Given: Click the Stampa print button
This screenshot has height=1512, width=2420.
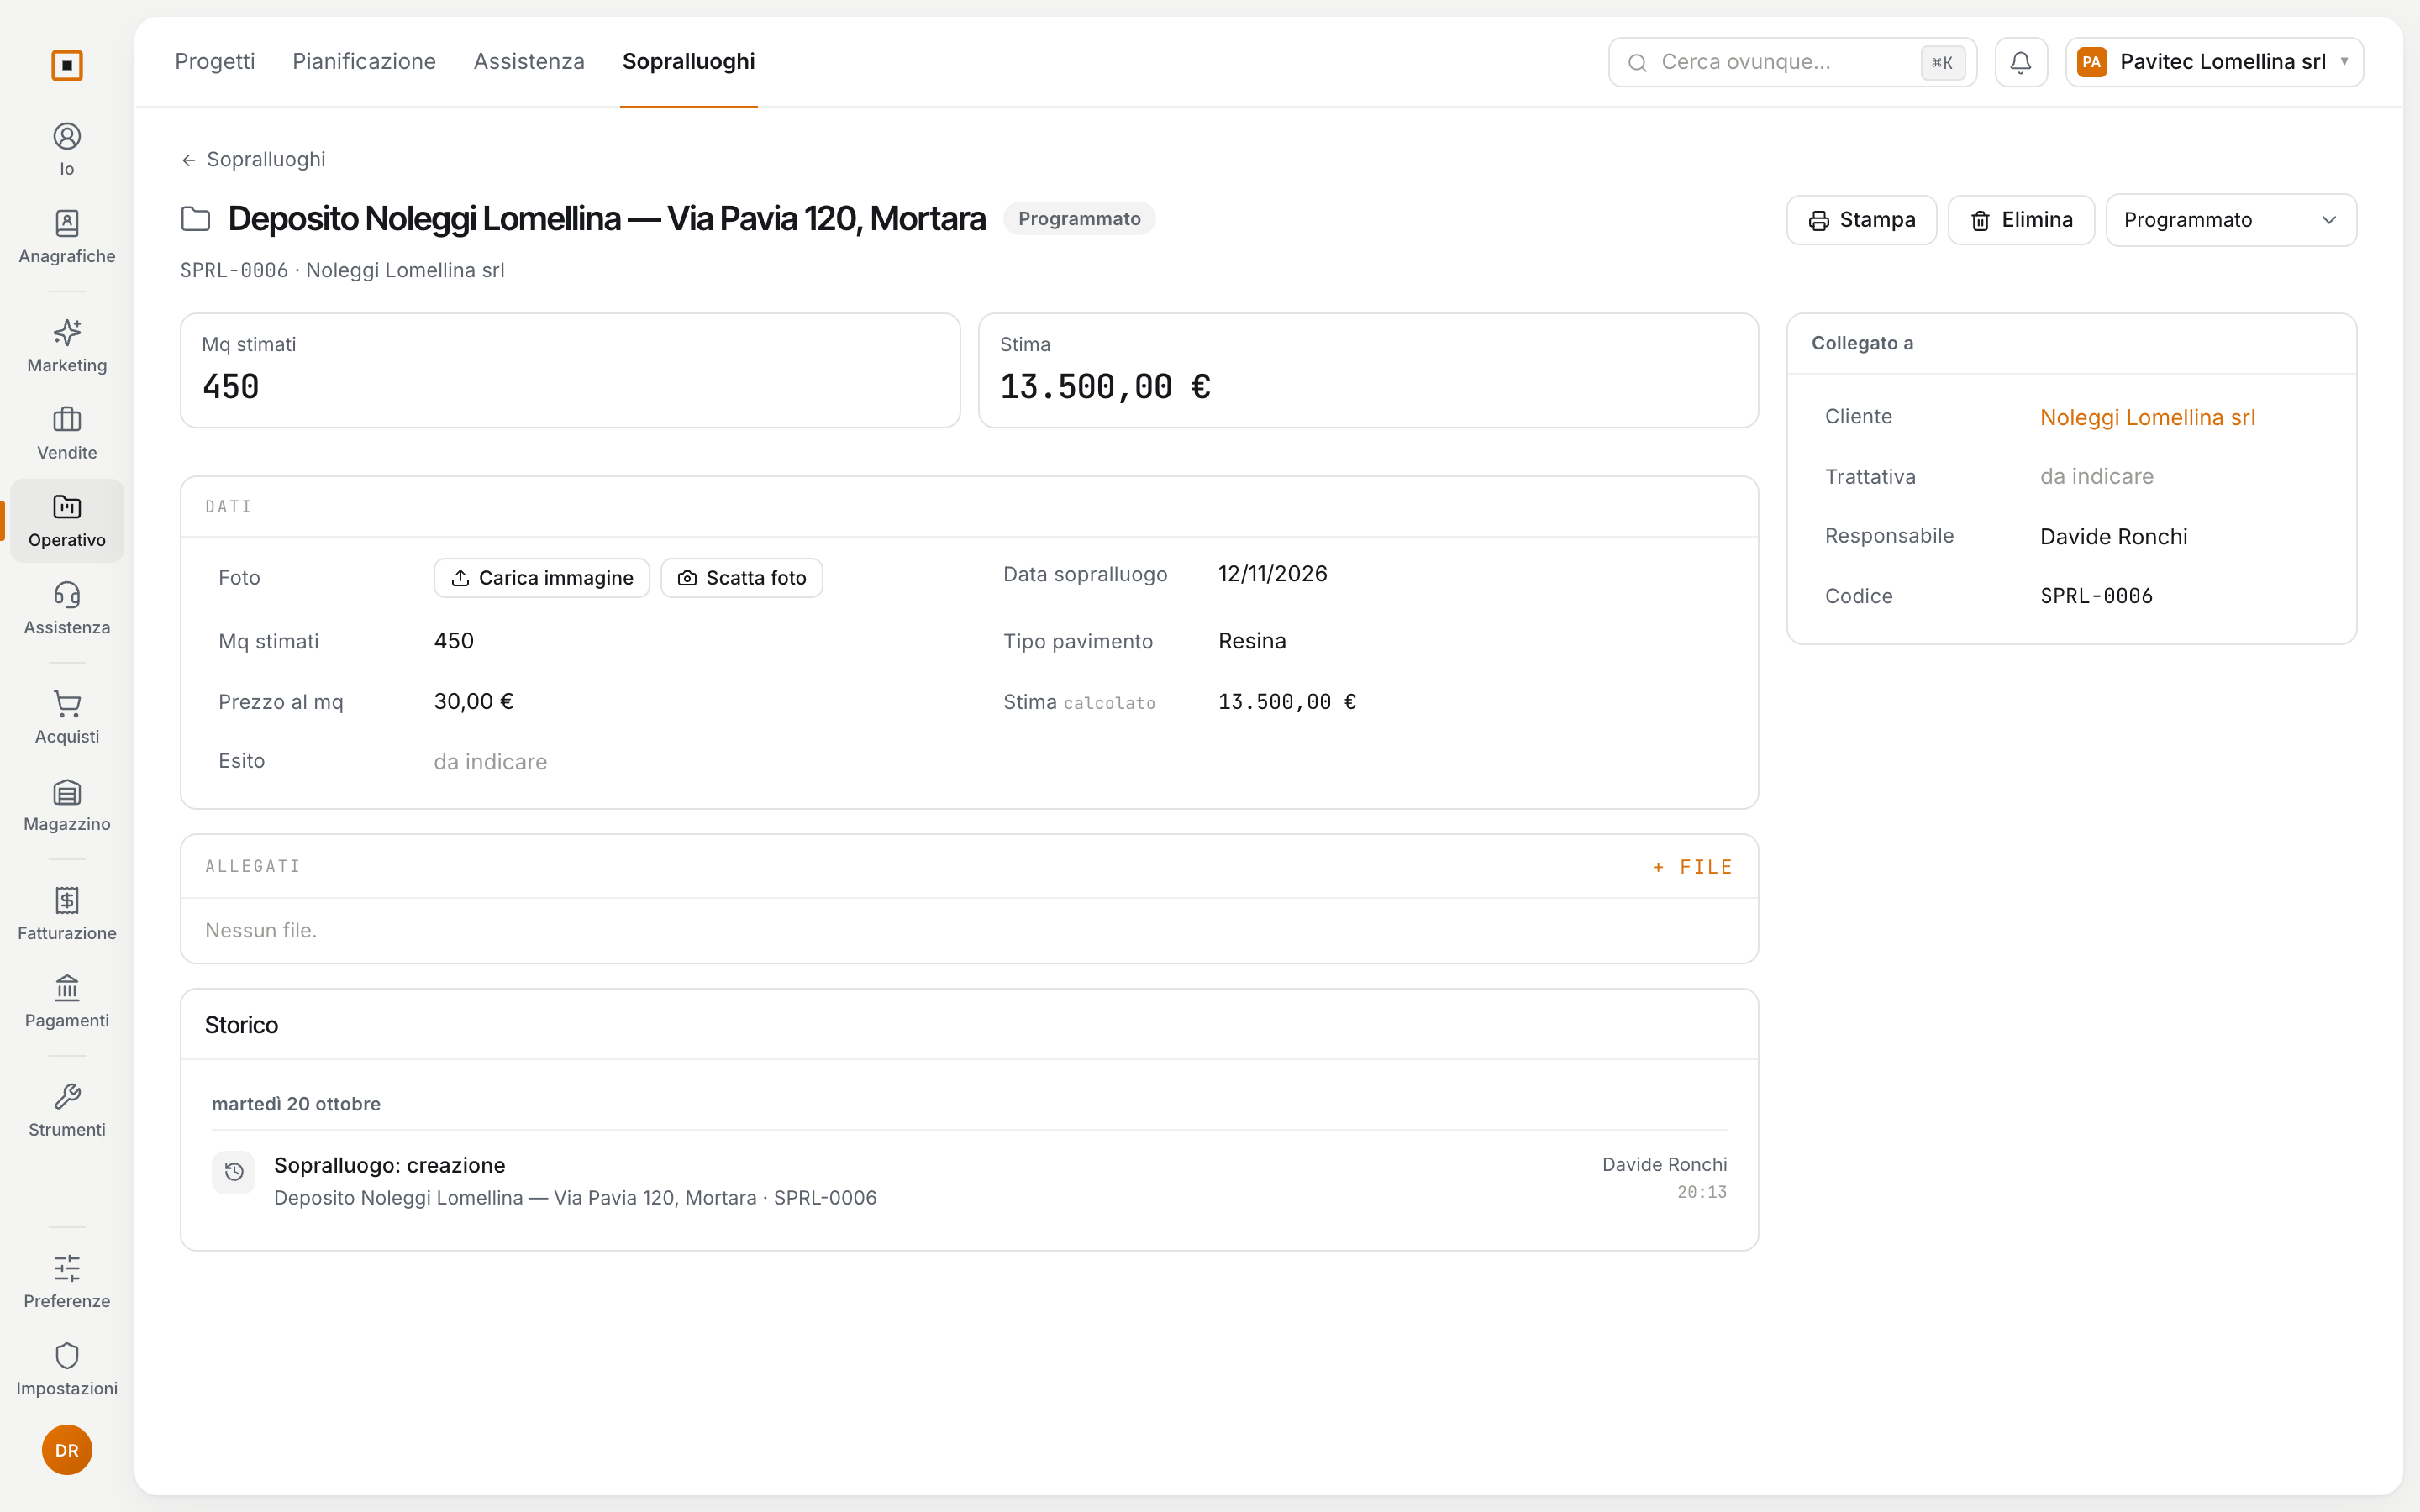Looking at the screenshot, I should click(x=1861, y=220).
